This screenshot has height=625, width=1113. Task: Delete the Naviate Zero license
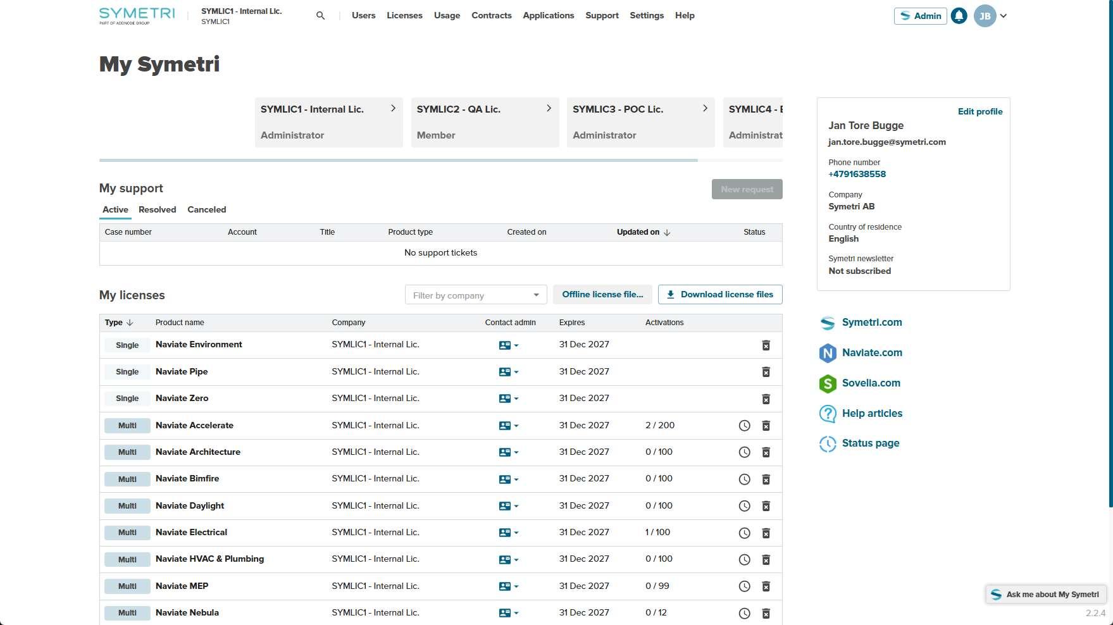(x=766, y=399)
